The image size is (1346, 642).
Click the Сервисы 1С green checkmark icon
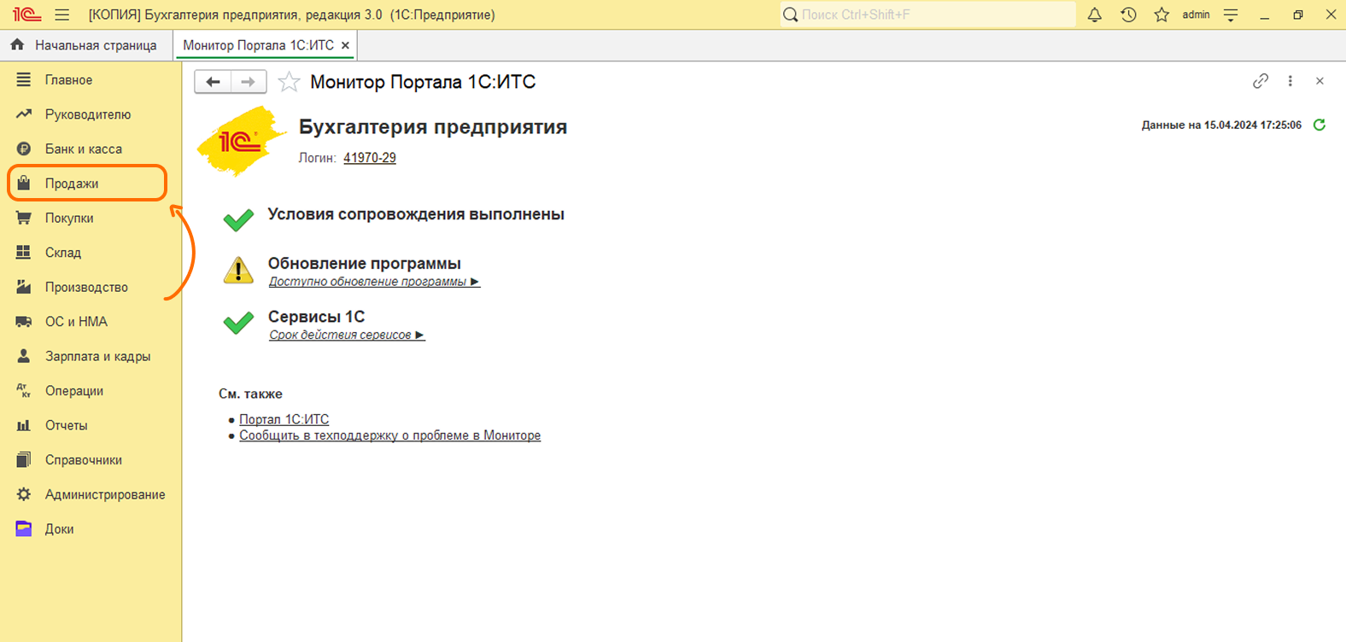click(x=238, y=323)
